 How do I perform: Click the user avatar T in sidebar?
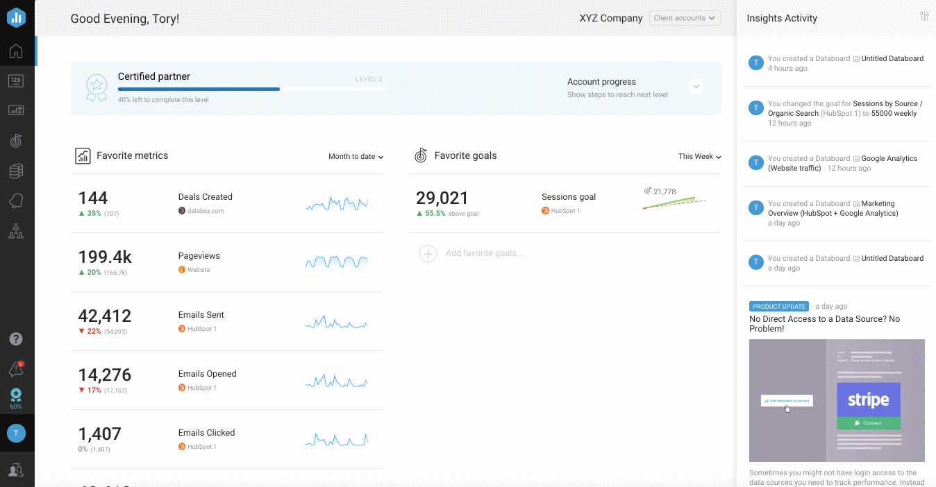tap(16, 434)
